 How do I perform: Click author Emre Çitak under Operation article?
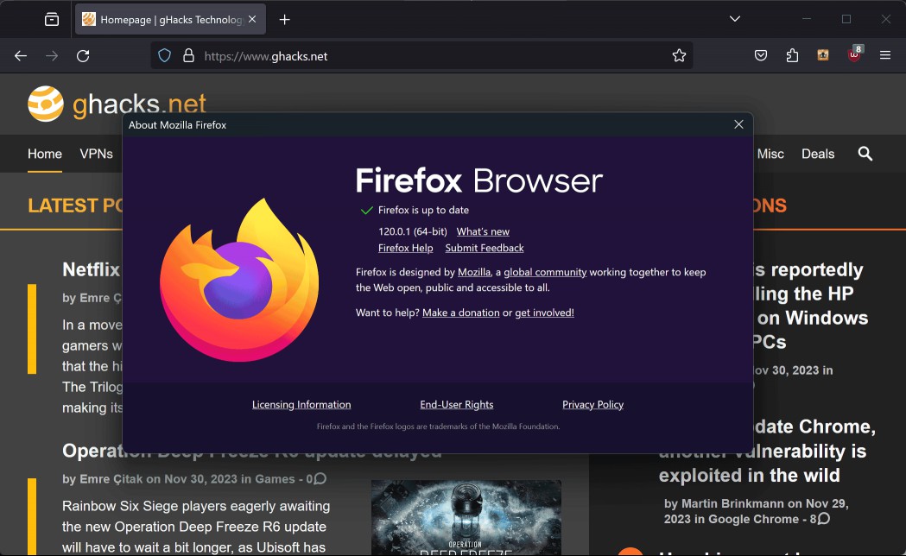click(111, 479)
